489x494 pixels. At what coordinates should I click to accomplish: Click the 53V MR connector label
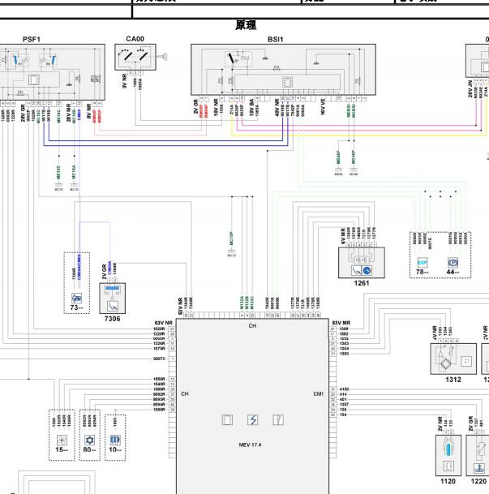(341, 323)
